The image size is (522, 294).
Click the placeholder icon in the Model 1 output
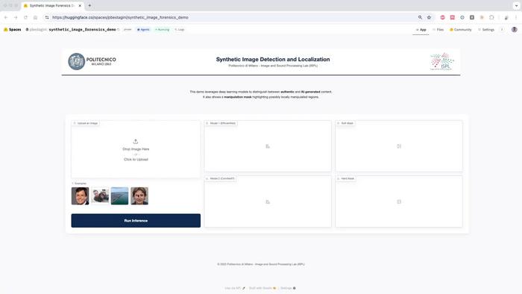[x=268, y=146]
